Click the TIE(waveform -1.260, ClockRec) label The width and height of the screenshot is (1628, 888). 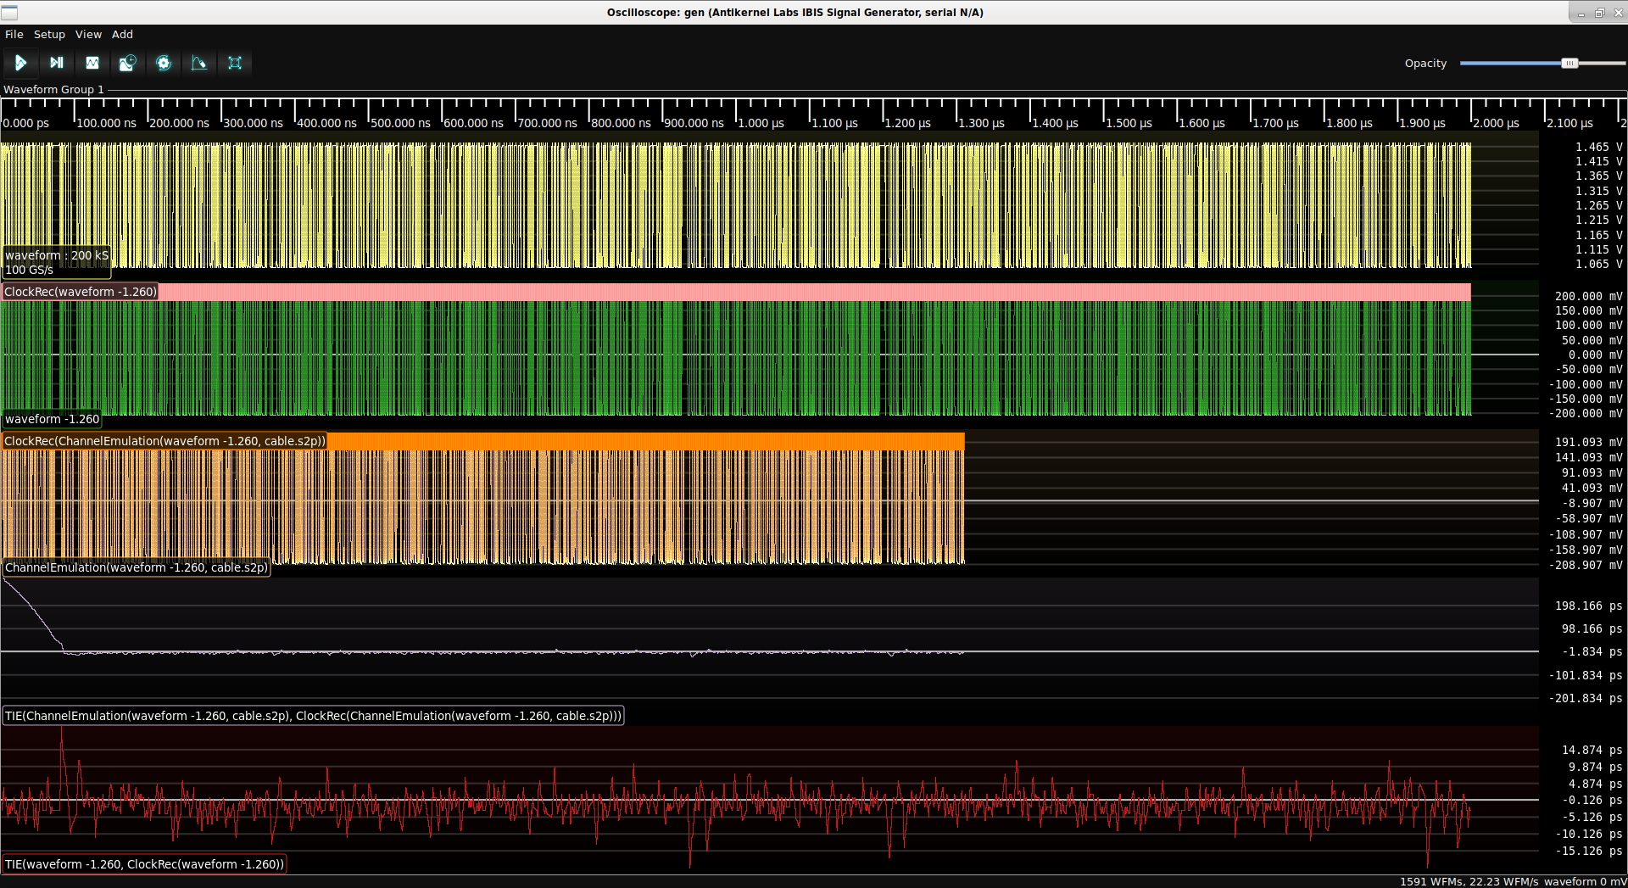pos(144,864)
